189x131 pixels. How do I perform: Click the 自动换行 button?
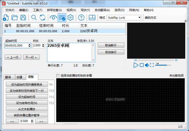(x=111, y=52)
